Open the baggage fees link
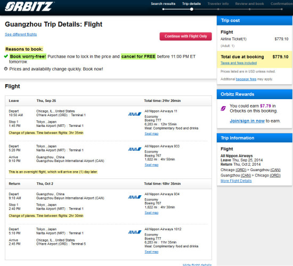 click(246, 79)
